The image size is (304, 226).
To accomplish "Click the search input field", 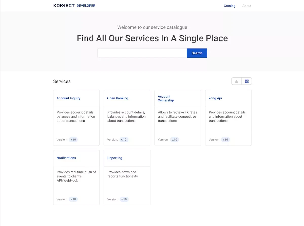I will click(x=142, y=53).
